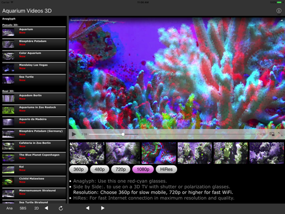The width and height of the screenshot is (285, 214).
Task: Open the Meeresmuseum Stralsund video
Action: [x=34, y=193]
